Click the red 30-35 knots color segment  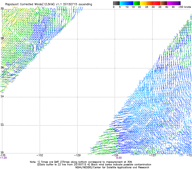point(157,3)
